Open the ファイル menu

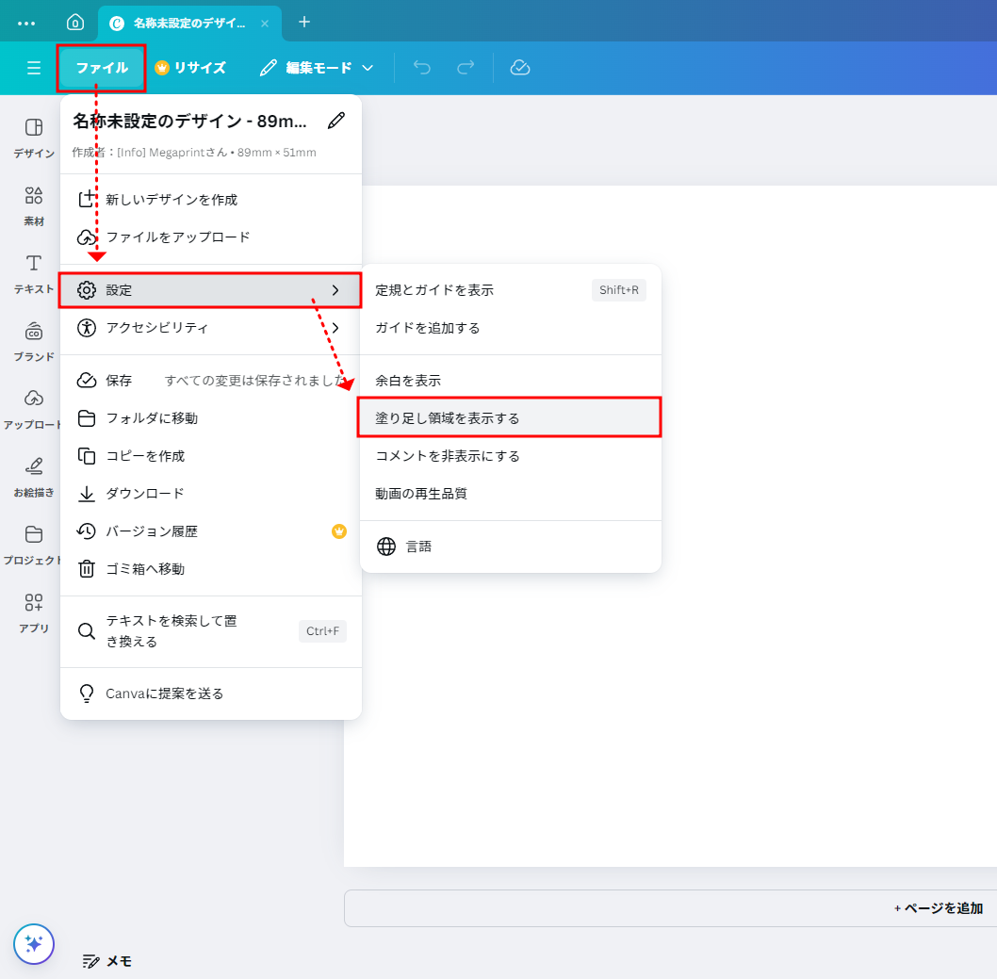tap(102, 68)
